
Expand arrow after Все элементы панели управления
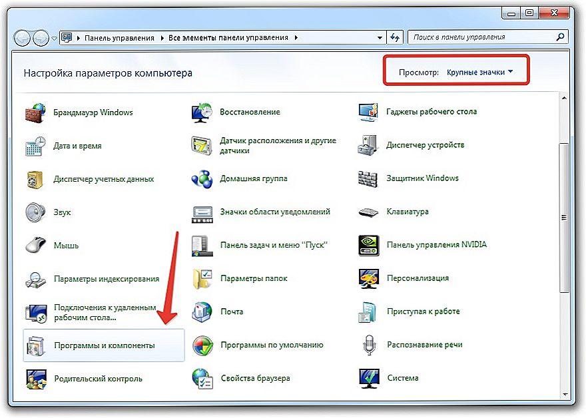[296, 38]
